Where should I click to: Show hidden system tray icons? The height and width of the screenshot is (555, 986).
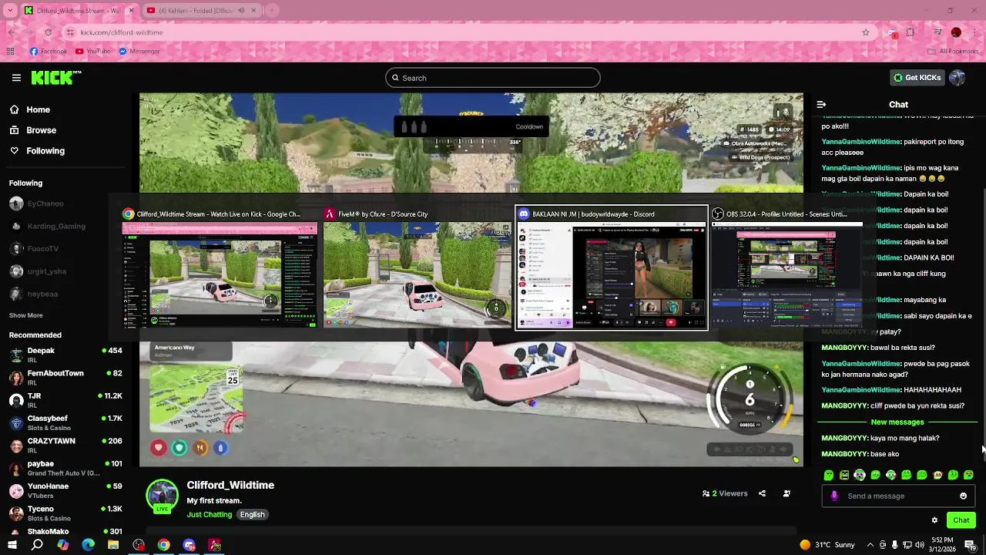(x=870, y=545)
